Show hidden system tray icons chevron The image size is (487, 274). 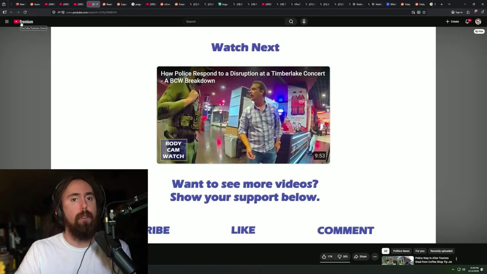pos(453,269)
